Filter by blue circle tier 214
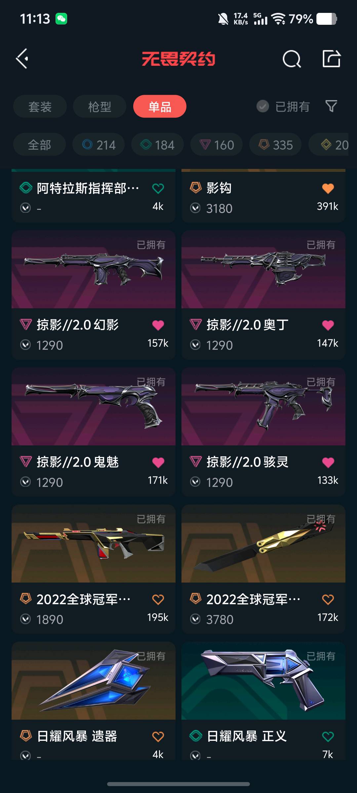Screen dimensions: 357x793 pos(99,144)
